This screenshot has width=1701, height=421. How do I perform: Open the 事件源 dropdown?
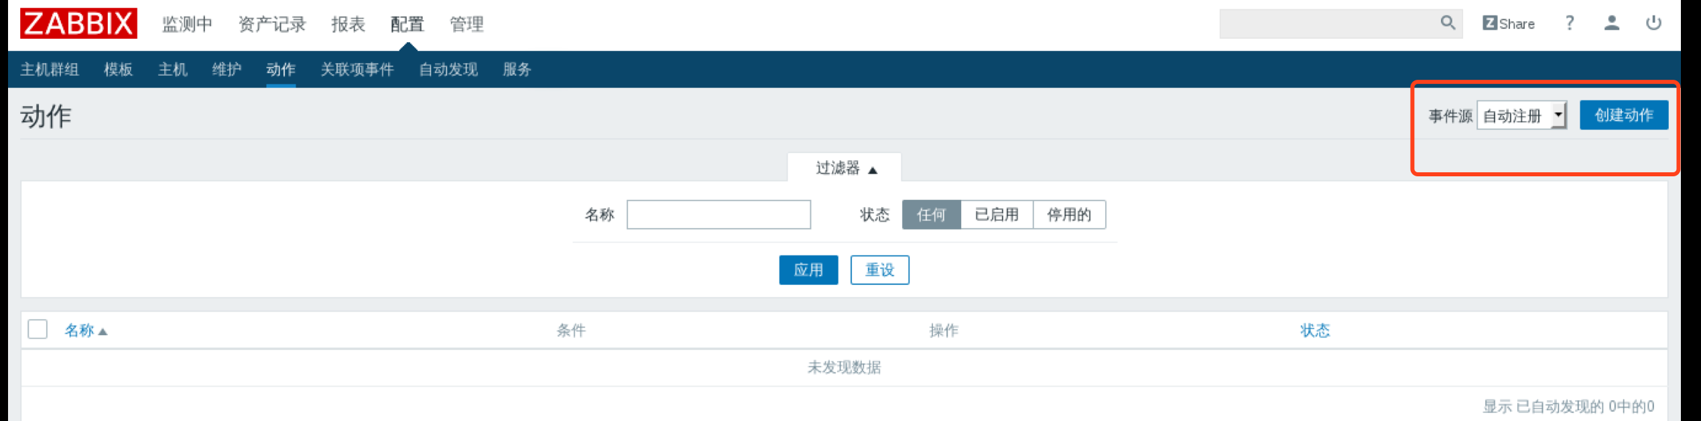click(x=1521, y=115)
